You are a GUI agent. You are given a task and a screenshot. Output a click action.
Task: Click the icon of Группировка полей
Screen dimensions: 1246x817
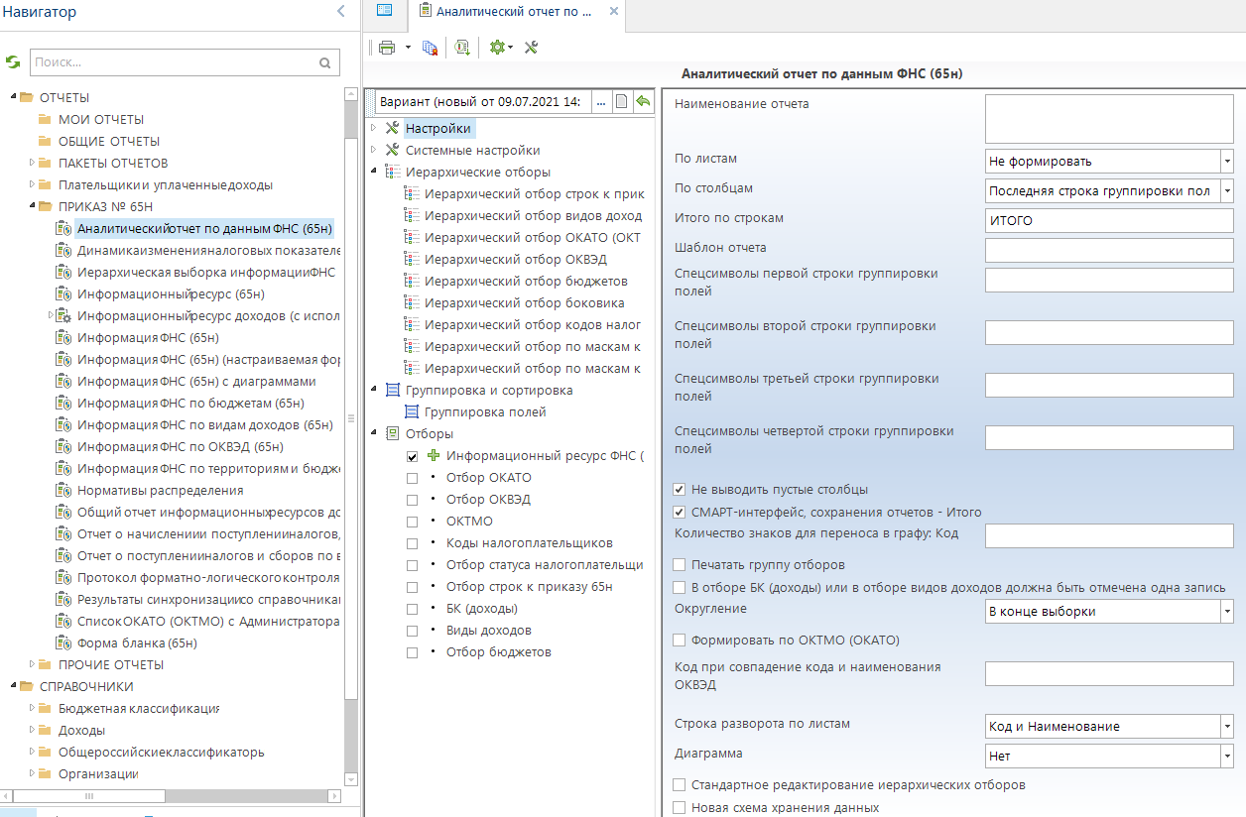412,411
